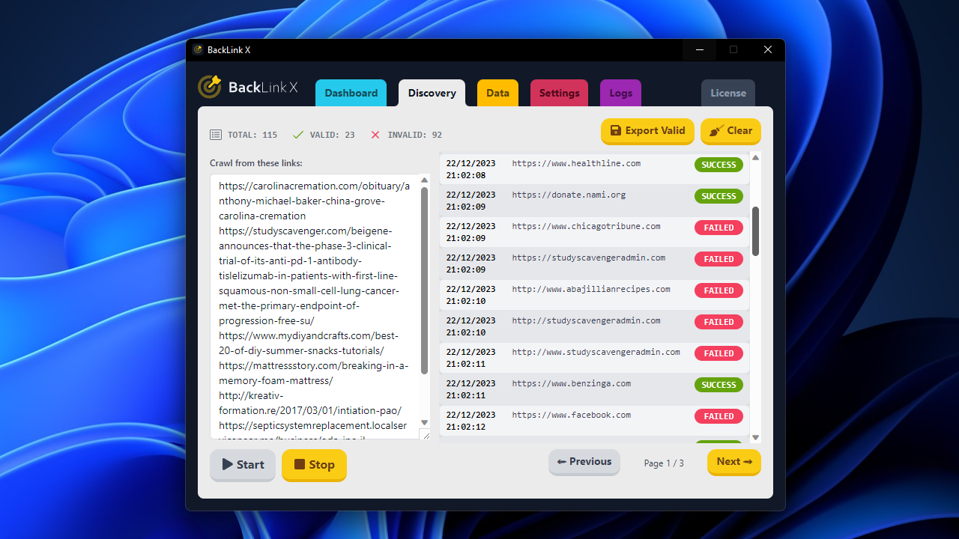The height and width of the screenshot is (539, 959).
Task: Click the BackLink X target logo icon
Action: (210, 87)
